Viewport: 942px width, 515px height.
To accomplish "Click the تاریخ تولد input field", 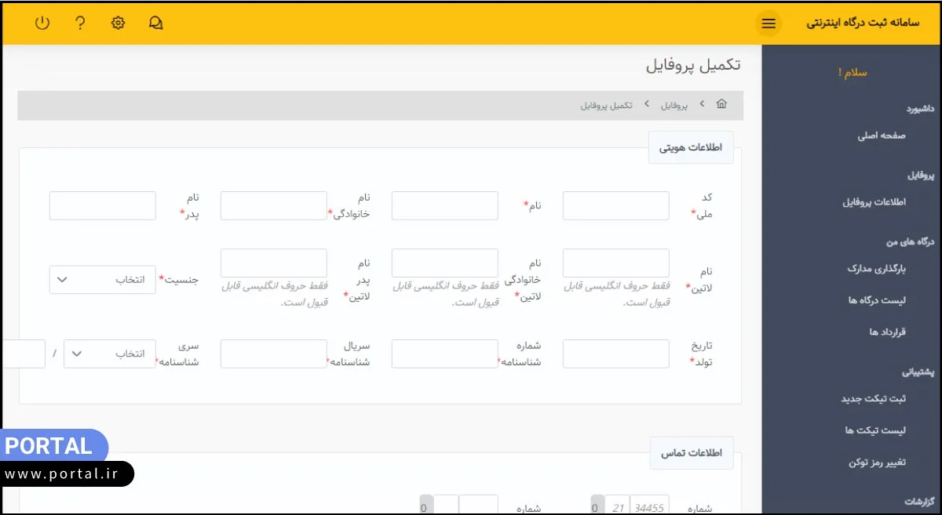I will [615, 354].
